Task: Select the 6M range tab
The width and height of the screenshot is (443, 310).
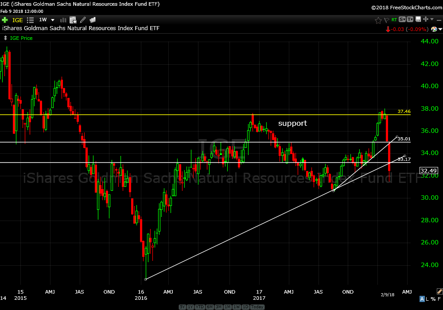Action: (210, 307)
